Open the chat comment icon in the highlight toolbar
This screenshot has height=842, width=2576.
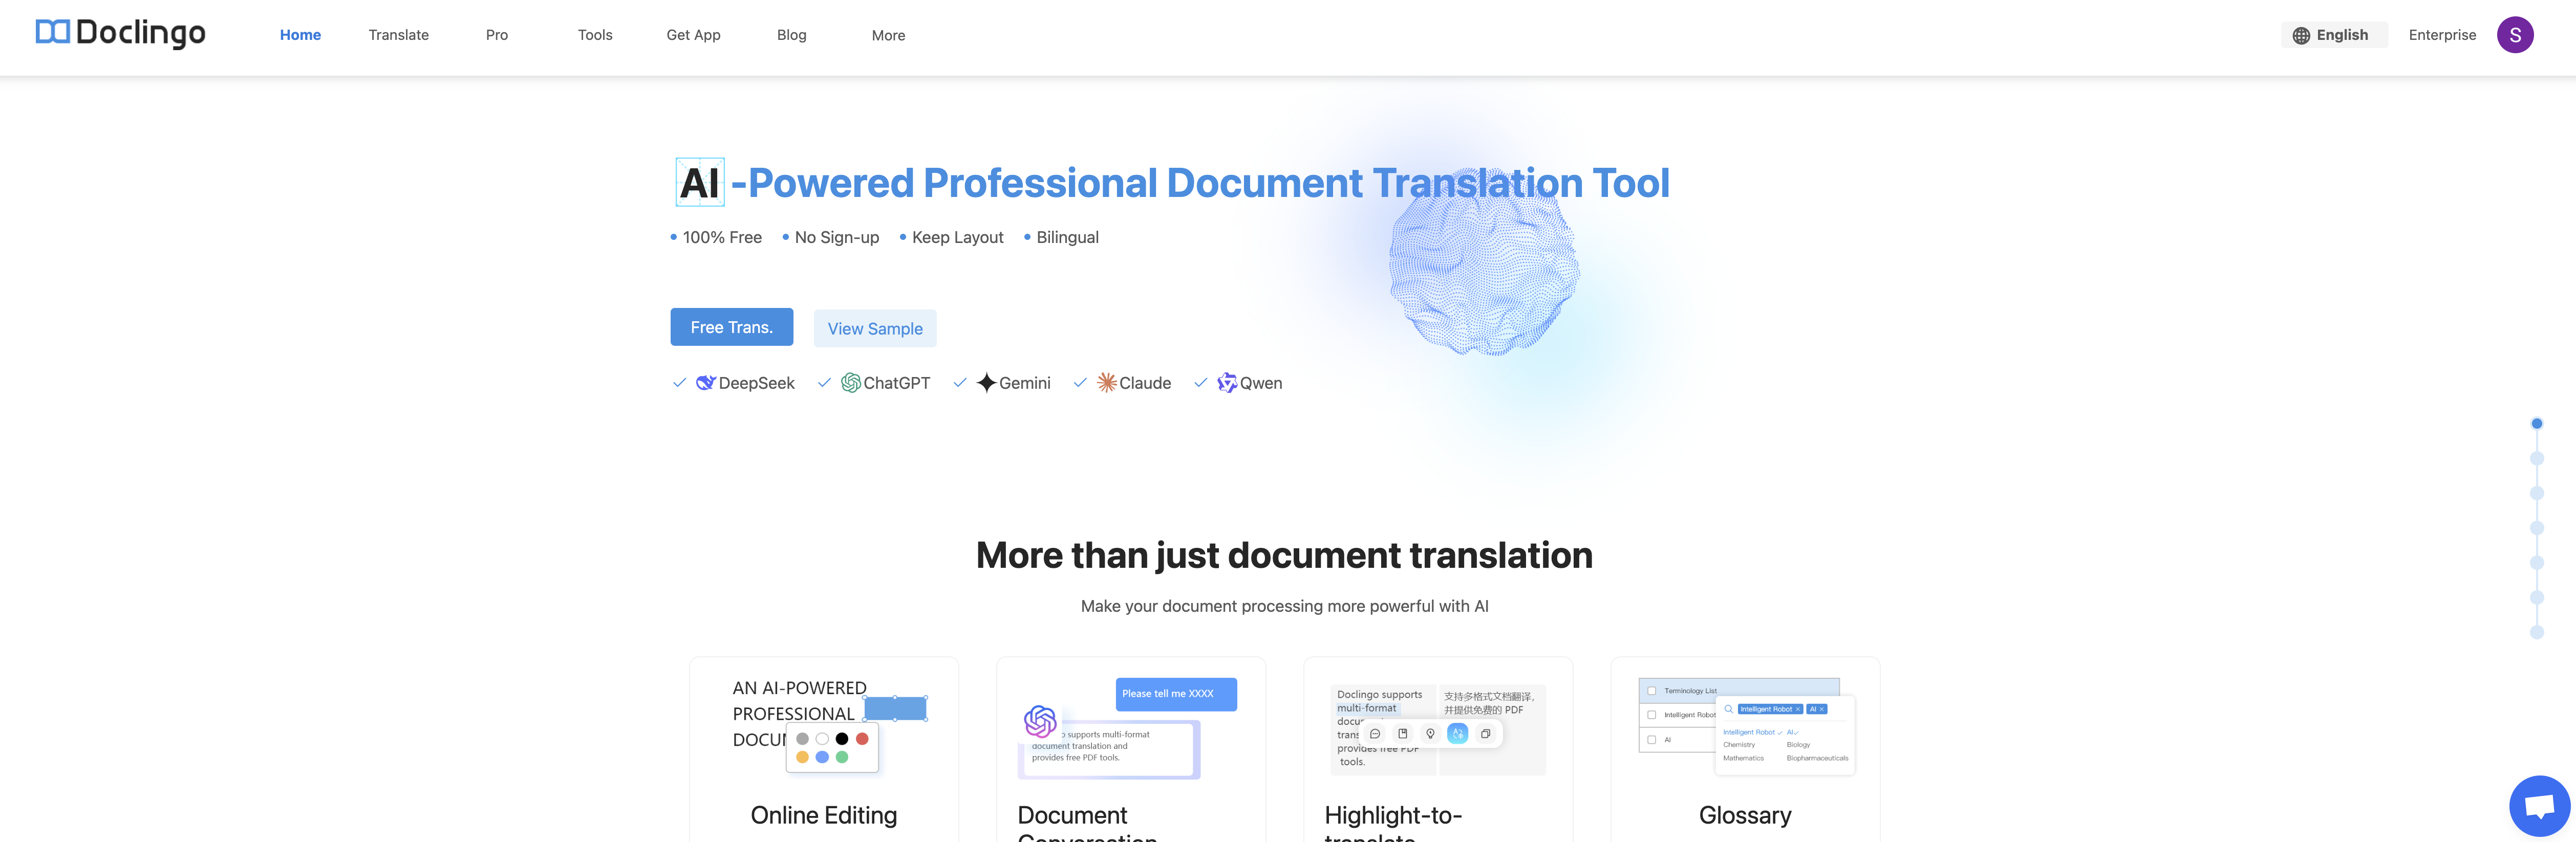tap(1375, 734)
